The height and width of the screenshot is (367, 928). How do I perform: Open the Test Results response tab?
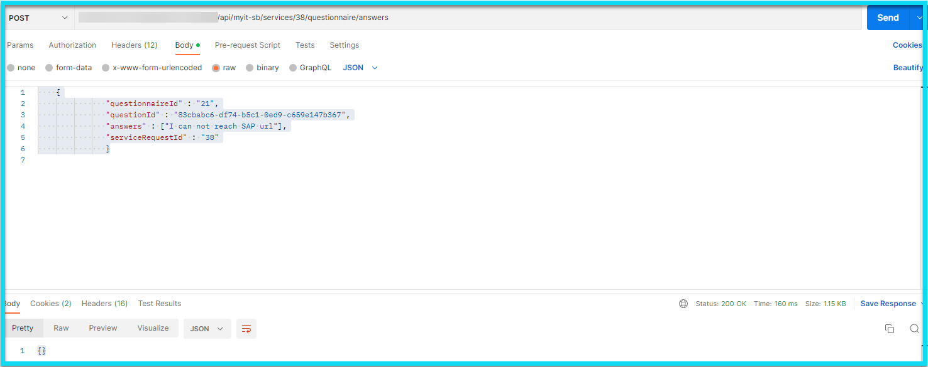(160, 304)
